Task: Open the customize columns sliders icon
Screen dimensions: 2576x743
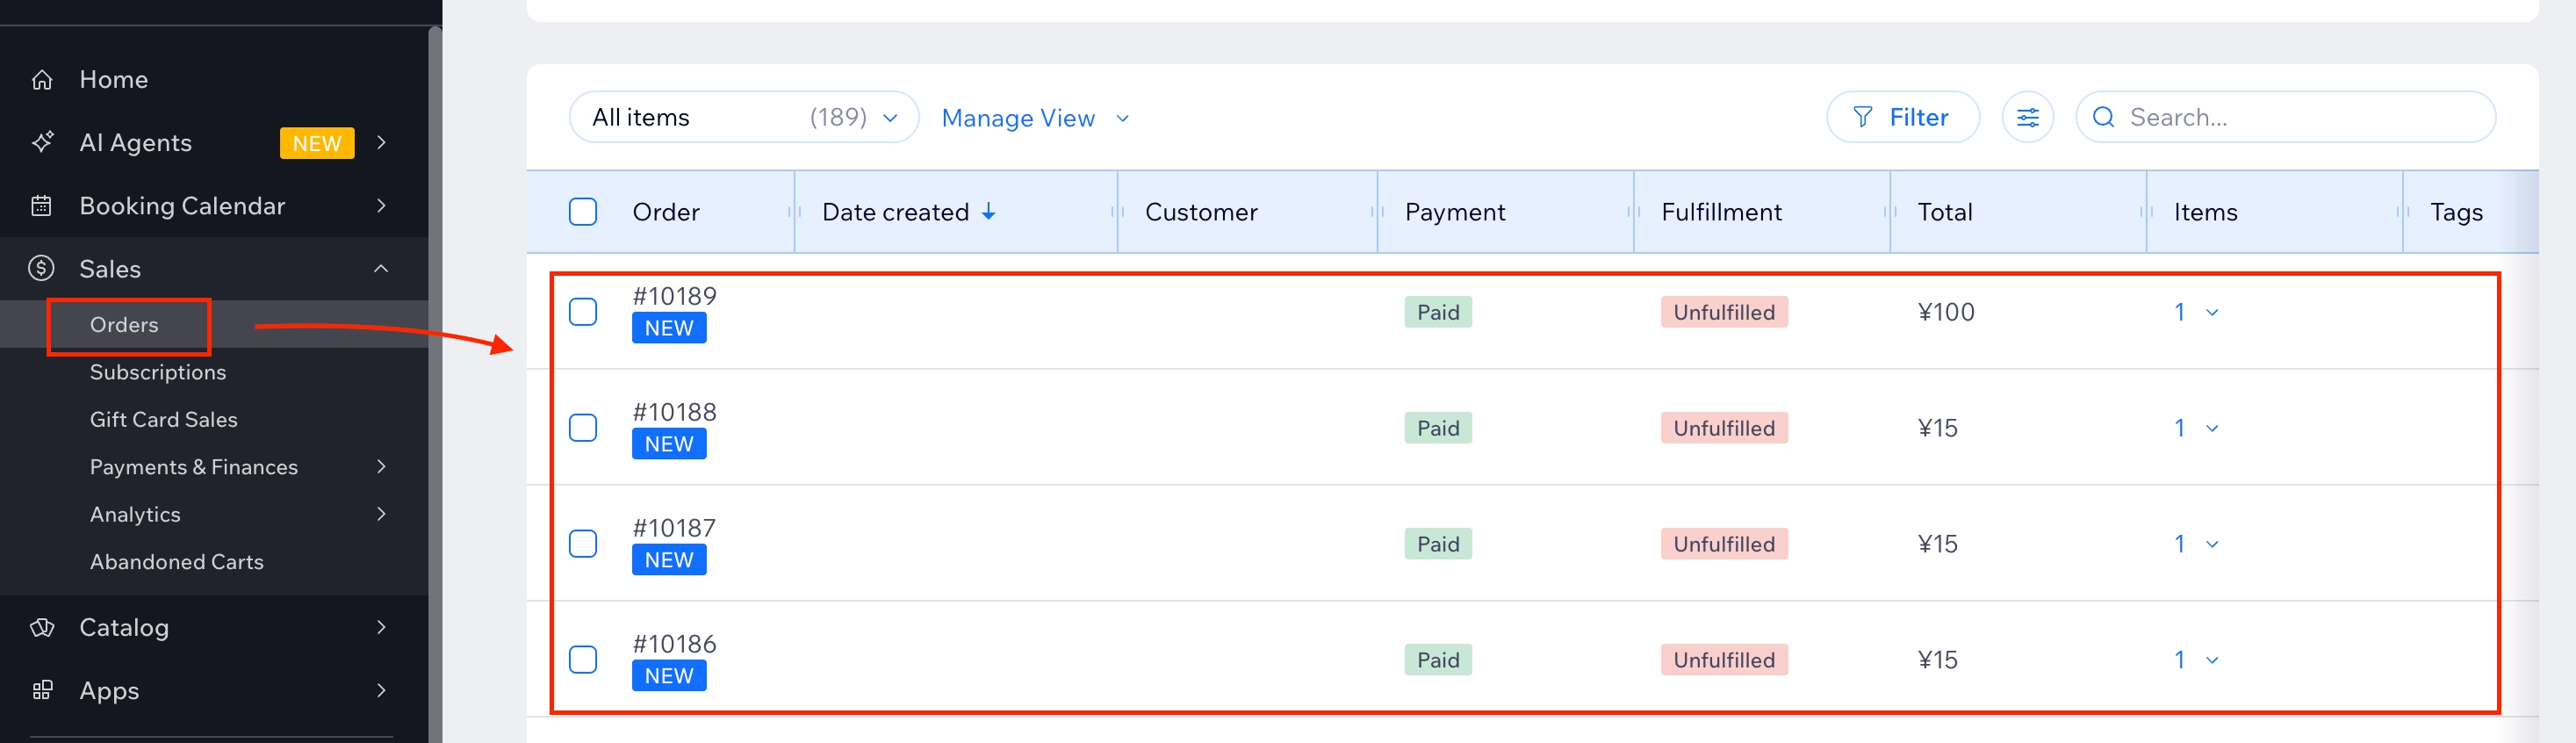Action: (x=2027, y=118)
